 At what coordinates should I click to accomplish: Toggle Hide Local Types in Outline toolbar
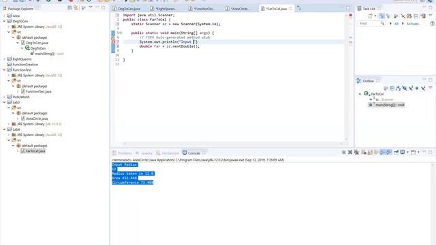[x=423, y=88]
